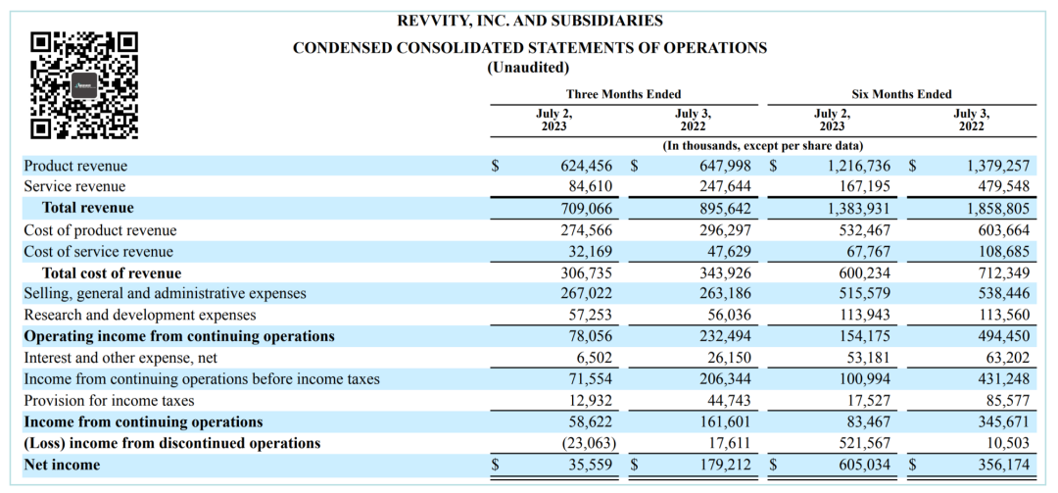Click cost of service revenue value 67,767

[x=868, y=252]
